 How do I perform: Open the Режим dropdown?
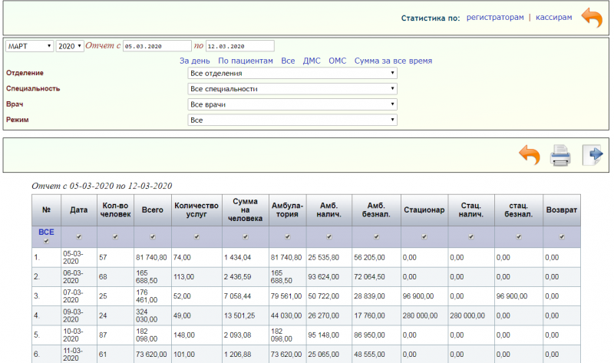tap(292, 120)
